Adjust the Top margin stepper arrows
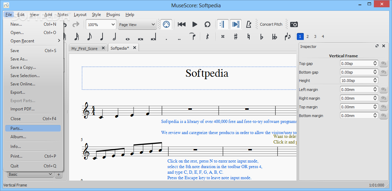Viewport: 392px width, 191px height. coord(375,107)
